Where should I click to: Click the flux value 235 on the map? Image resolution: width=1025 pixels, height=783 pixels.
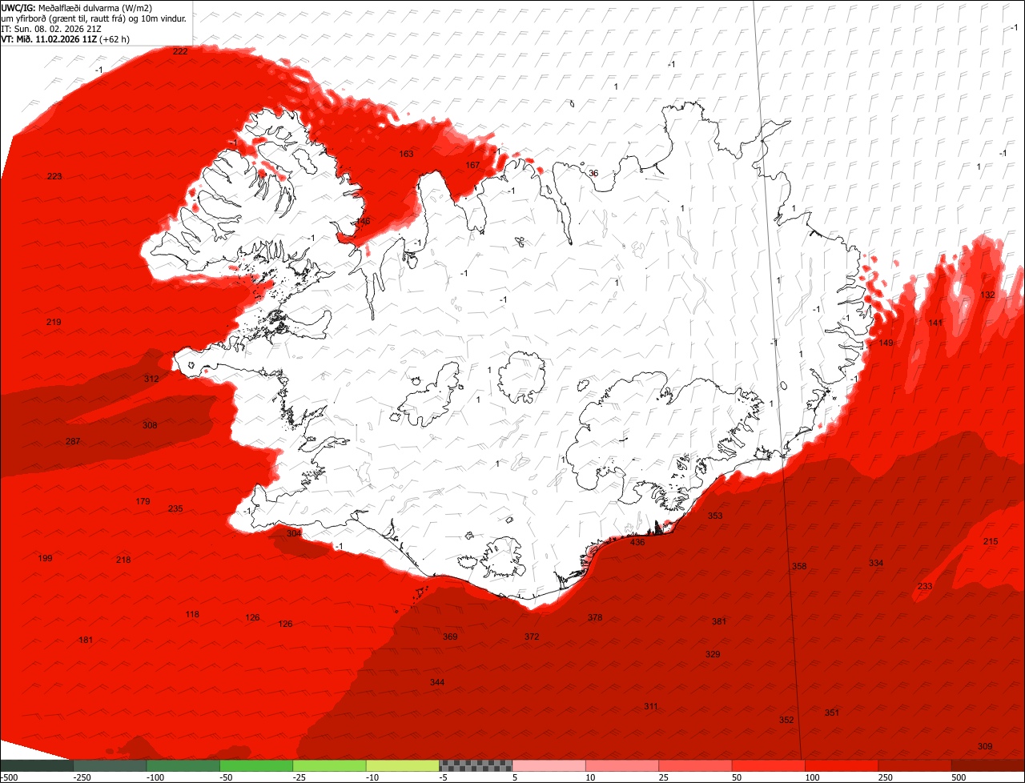coord(175,508)
